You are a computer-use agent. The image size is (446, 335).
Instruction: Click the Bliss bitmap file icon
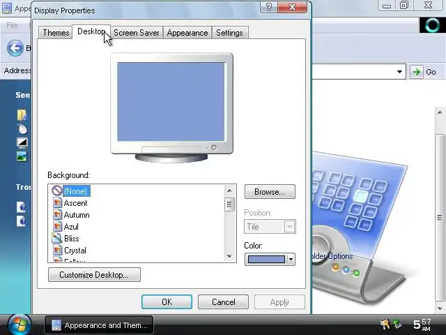pyautogui.click(x=57, y=239)
